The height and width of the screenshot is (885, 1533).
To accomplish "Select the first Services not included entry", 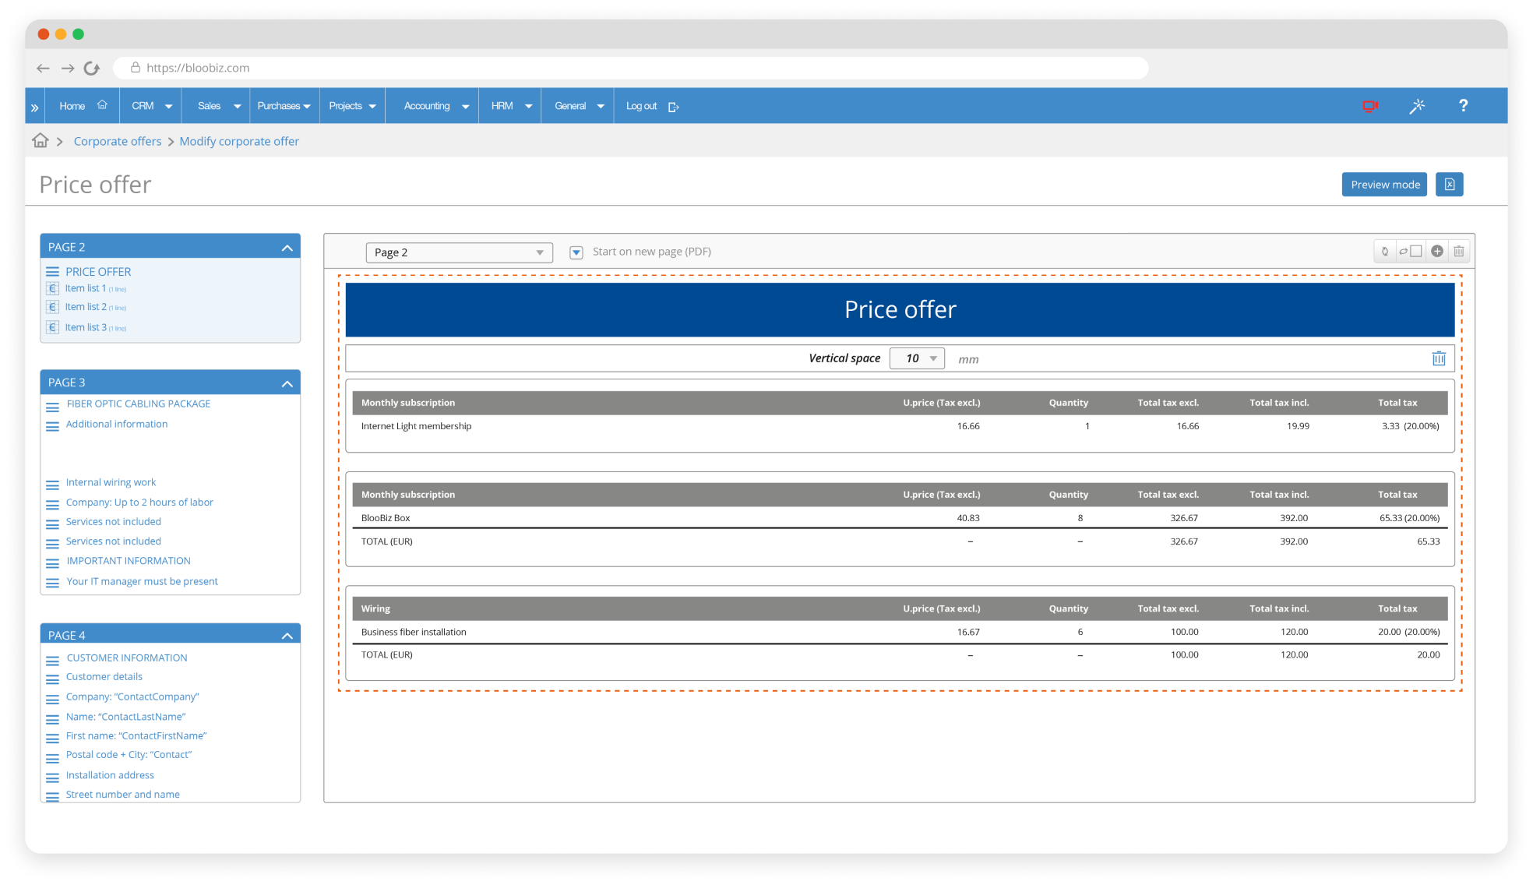I will pos(114,522).
